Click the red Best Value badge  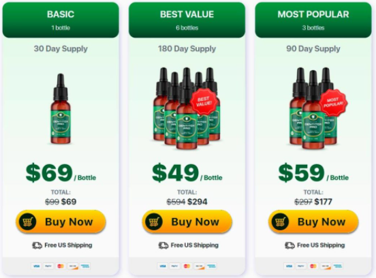click(x=204, y=102)
